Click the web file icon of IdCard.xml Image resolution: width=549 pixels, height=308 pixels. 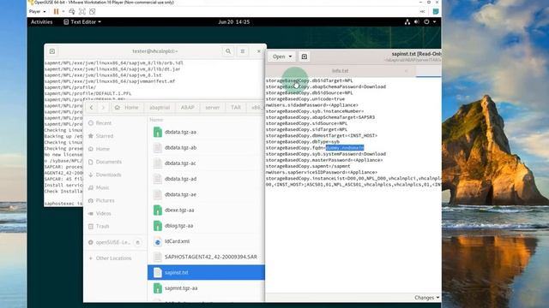tap(158, 241)
